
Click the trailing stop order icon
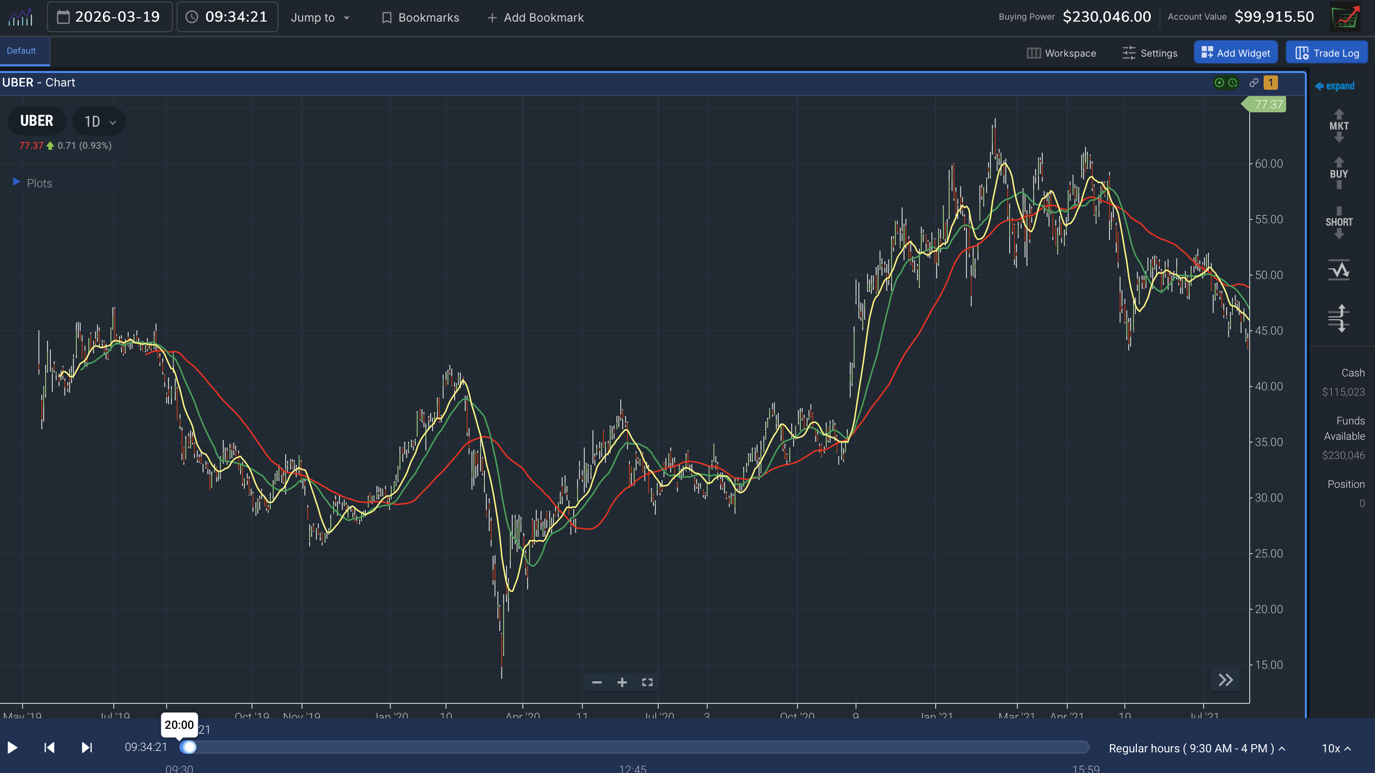(1338, 269)
